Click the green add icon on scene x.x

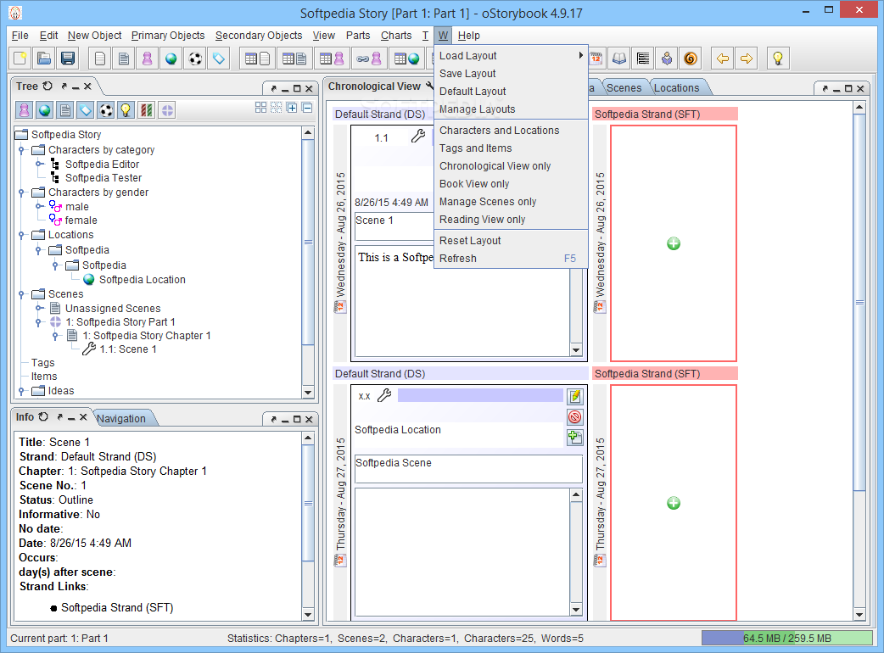[x=574, y=438]
